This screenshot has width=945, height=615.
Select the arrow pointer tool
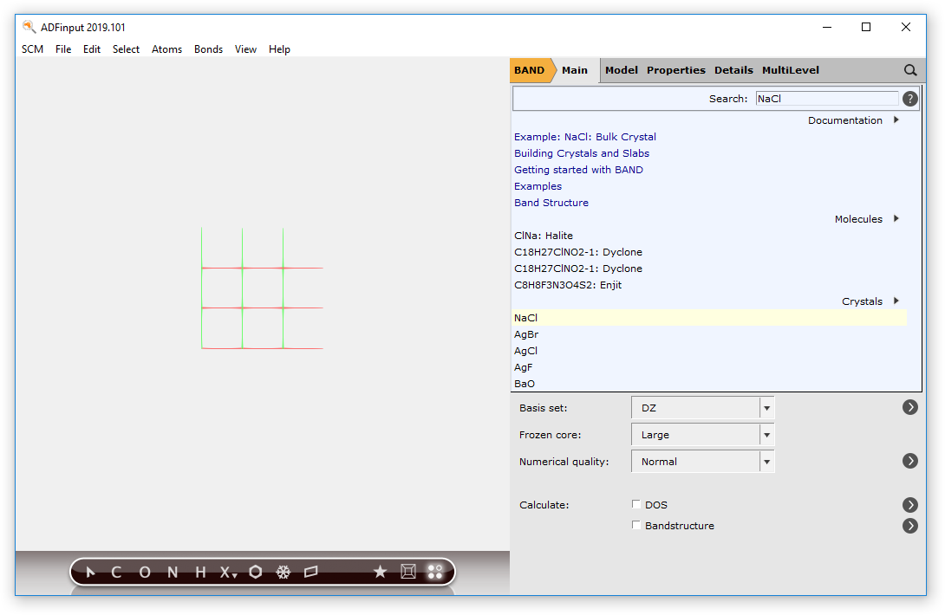90,572
